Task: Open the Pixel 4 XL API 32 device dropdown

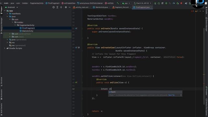Action: coord(142,3)
